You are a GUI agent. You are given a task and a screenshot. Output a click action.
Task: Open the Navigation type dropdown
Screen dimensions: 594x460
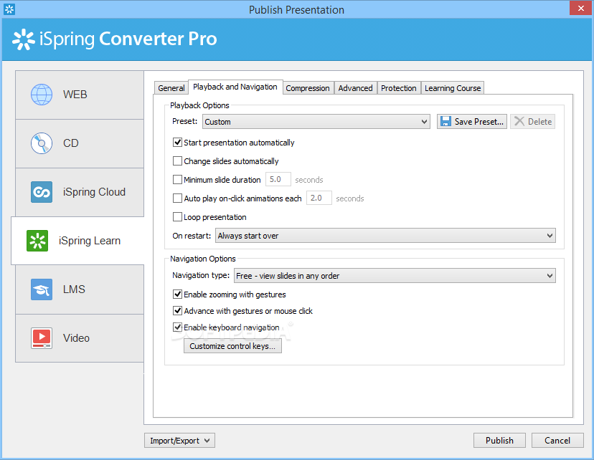pos(395,276)
